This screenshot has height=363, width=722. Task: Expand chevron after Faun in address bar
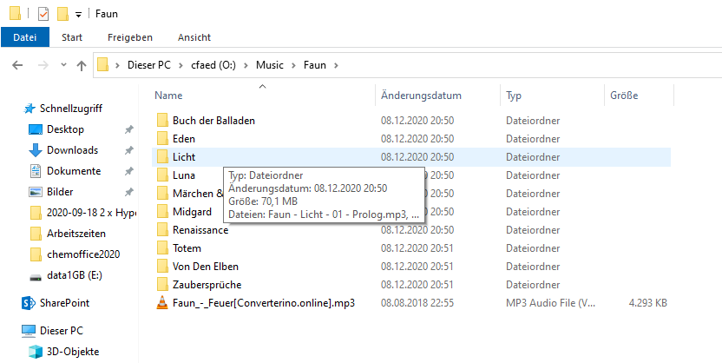pyautogui.click(x=336, y=65)
